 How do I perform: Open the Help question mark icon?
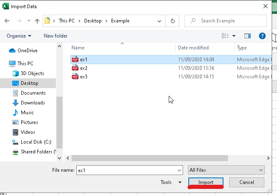tap(262, 36)
